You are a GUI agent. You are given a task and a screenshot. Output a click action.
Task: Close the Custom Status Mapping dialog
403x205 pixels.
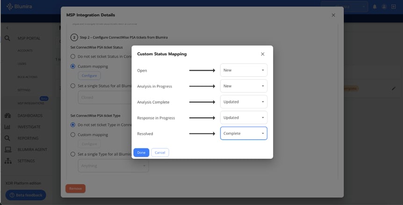263,54
